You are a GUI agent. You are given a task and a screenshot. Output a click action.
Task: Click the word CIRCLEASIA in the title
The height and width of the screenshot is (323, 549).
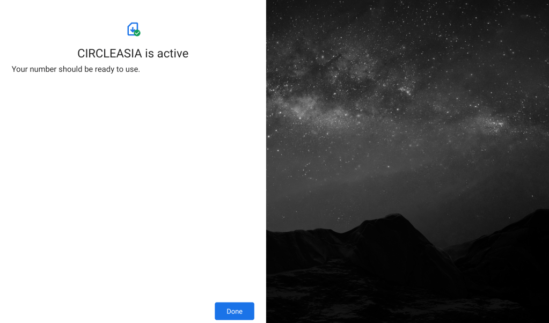pyautogui.click(x=109, y=53)
